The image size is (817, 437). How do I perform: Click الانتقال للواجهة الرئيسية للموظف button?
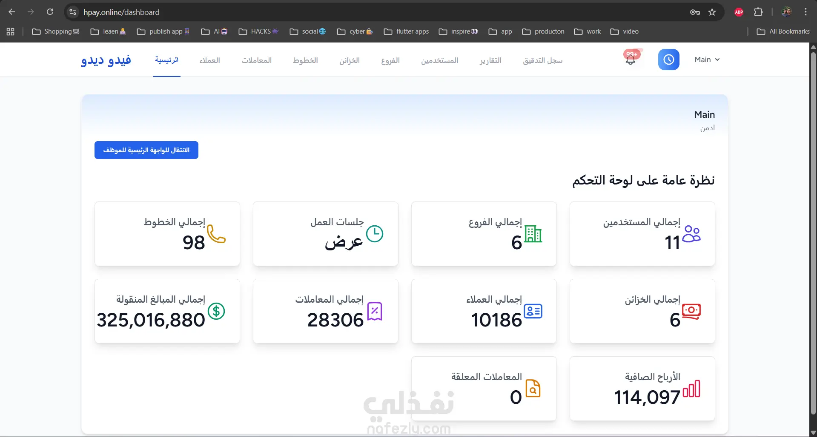pyautogui.click(x=146, y=150)
